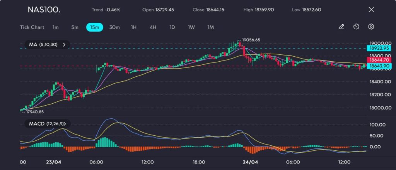Open chart settings hexagon icon
This screenshot has width=396, height=170.
coord(371,27)
